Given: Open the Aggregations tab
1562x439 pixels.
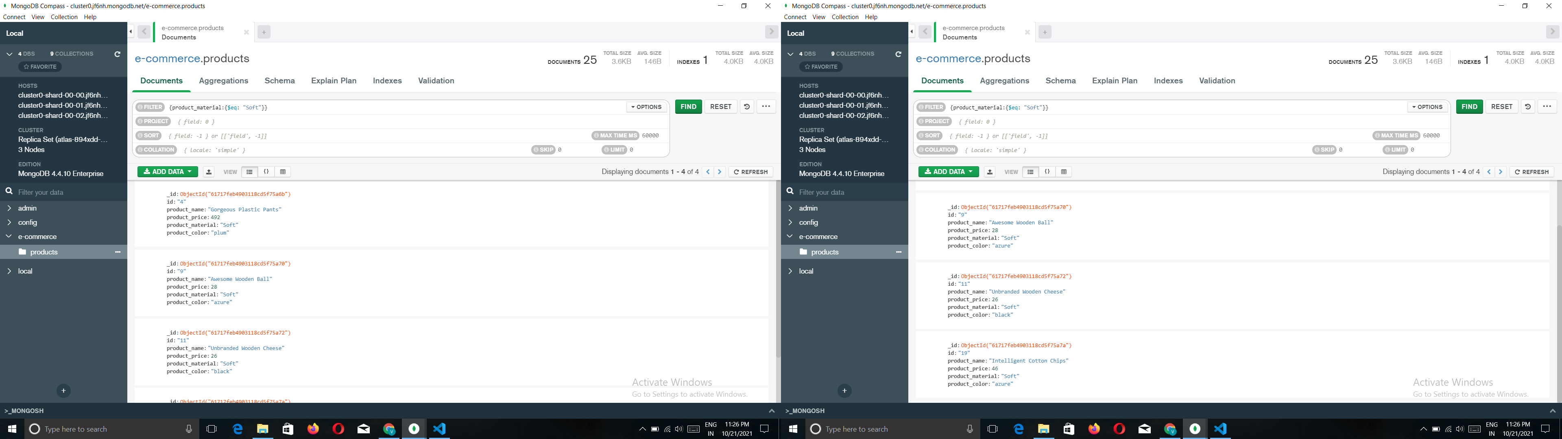Looking at the screenshot, I should point(223,80).
